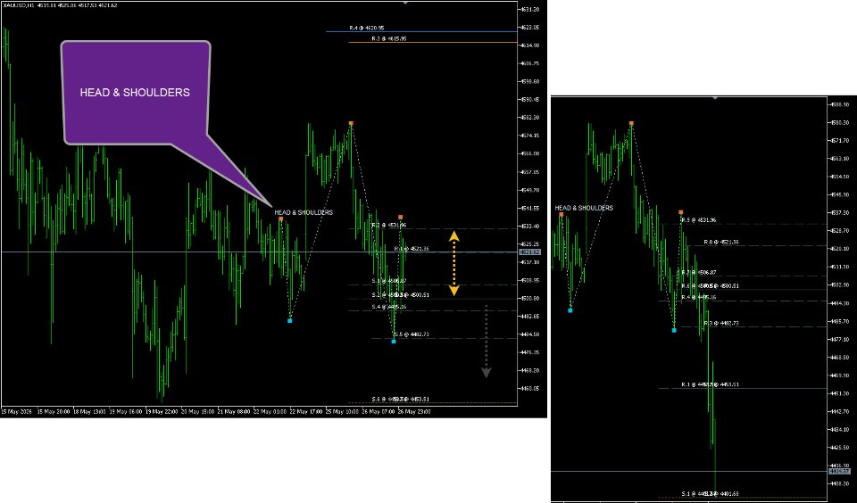Click 4408.30 on the right chart price scale

click(x=839, y=484)
